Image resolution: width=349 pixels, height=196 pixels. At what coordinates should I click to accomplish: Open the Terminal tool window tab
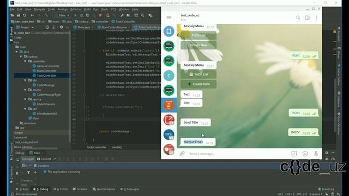pyautogui.click(x=80, y=189)
